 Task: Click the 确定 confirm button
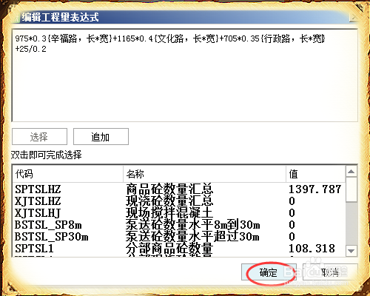tap(269, 272)
